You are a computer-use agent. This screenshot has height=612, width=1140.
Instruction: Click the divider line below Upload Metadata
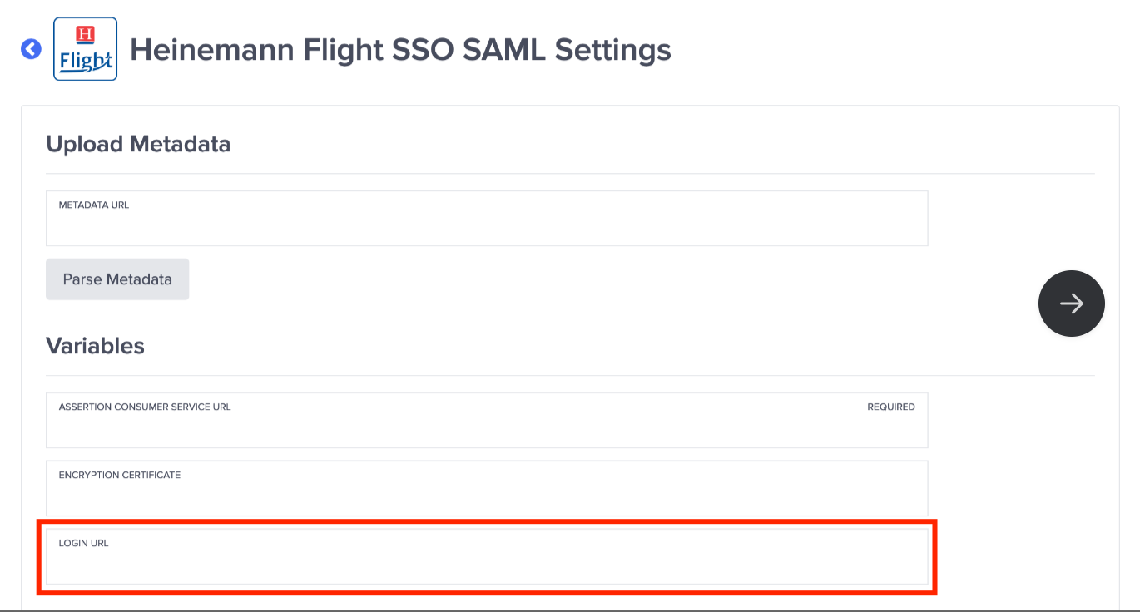tap(570, 174)
